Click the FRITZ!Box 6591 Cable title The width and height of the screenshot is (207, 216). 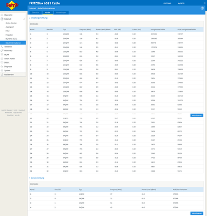pos(44,3)
